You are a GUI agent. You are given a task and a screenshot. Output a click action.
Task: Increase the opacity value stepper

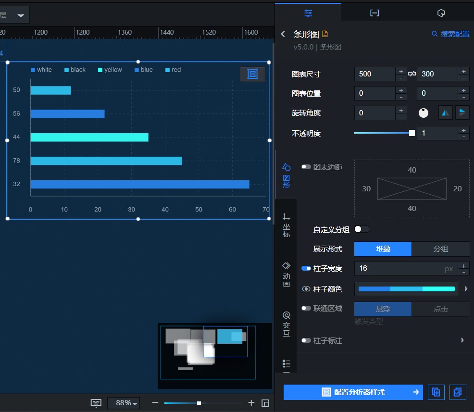(x=464, y=130)
